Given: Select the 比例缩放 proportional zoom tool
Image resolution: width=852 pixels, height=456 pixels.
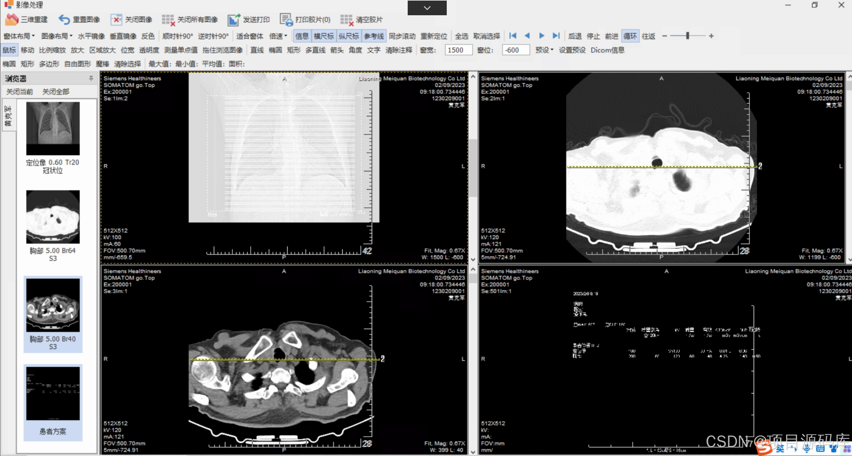Looking at the screenshot, I should (x=52, y=50).
